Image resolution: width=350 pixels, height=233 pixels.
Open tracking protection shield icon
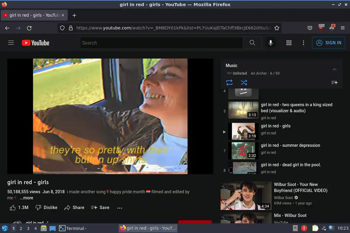click(62, 28)
